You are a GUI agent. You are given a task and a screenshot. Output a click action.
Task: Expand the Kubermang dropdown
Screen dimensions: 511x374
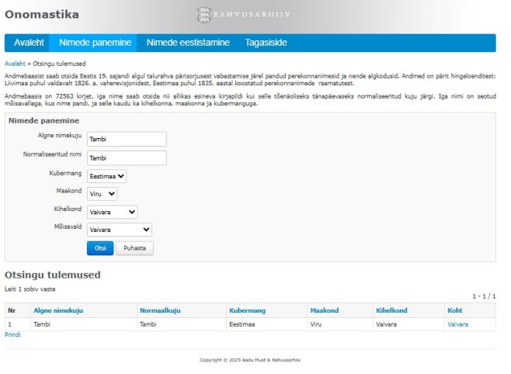point(106,176)
